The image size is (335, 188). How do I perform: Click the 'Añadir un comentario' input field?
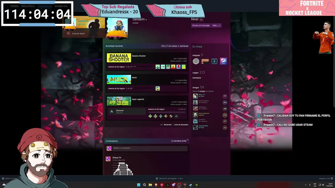(x=150, y=148)
